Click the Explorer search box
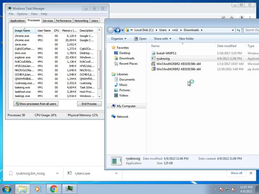259x194 pixels. [251, 30]
